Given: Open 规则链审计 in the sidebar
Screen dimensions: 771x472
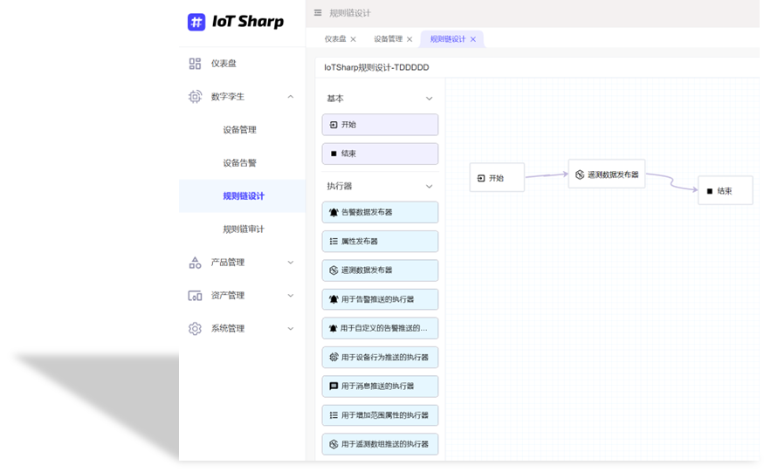Looking at the screenshot, I should point(242,229).
